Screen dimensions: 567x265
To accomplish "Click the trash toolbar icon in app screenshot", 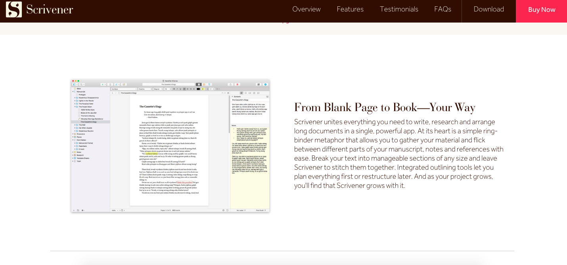I will 110,84.
